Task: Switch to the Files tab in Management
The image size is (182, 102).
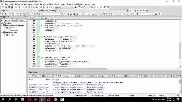Action: pyautogui.click(x=22, y=20)
